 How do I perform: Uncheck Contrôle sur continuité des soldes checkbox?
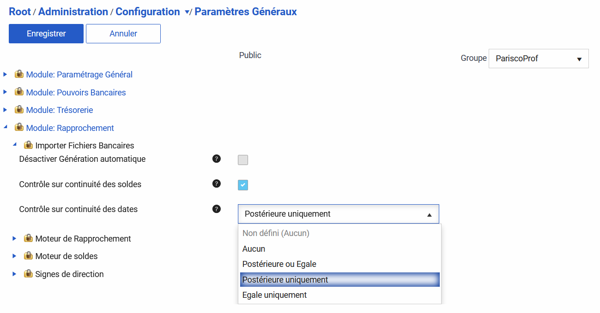click(243, 185)
